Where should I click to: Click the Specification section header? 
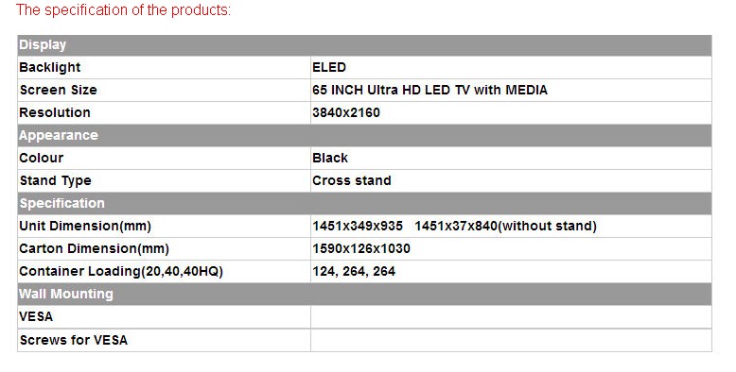(x=364, y=203)
